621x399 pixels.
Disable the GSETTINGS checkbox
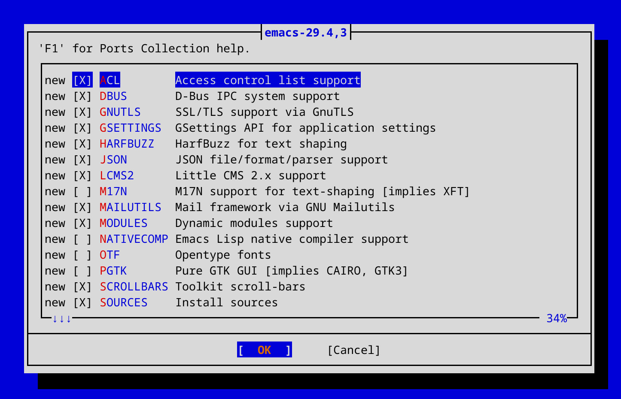82,128
